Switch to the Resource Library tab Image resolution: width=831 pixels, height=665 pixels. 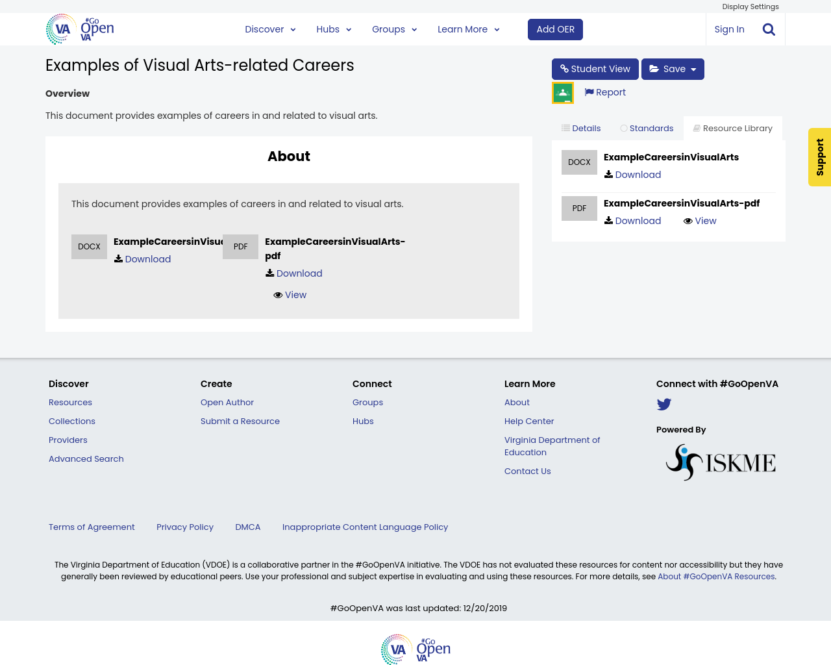pos(732,128)
